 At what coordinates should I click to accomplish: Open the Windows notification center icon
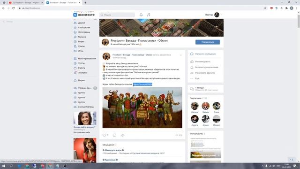tap(295, 166)
